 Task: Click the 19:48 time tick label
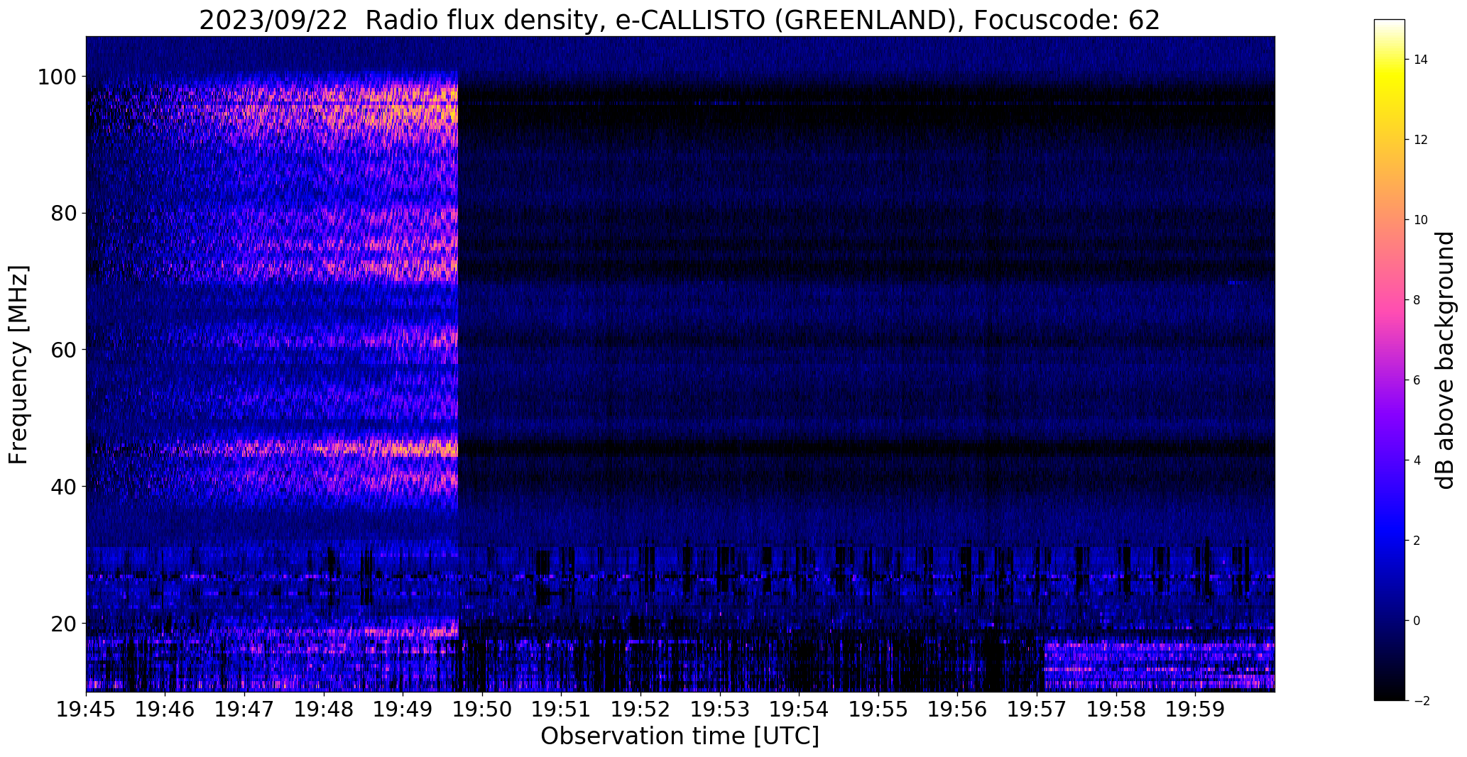coord(324,709)
